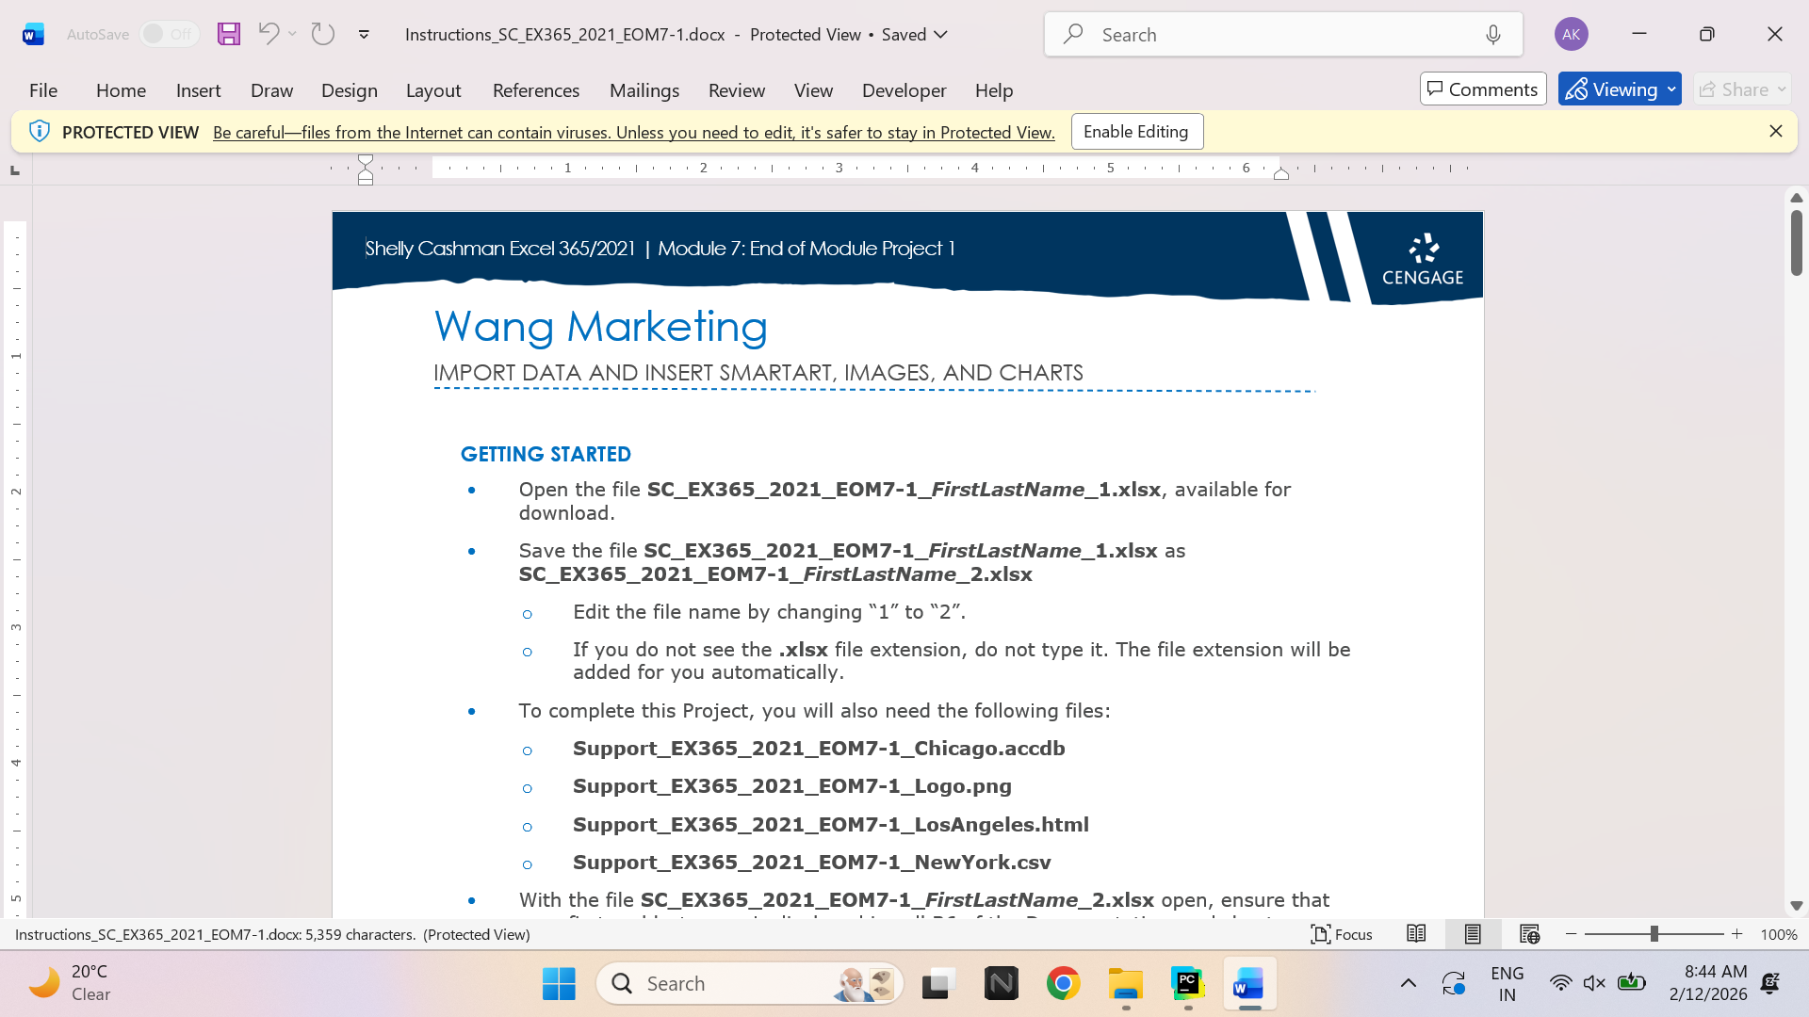The height and width of the screenshot is (1017, 1809).
Task: Click the weather widget on taskbar
Action: [x=71, y=983]
